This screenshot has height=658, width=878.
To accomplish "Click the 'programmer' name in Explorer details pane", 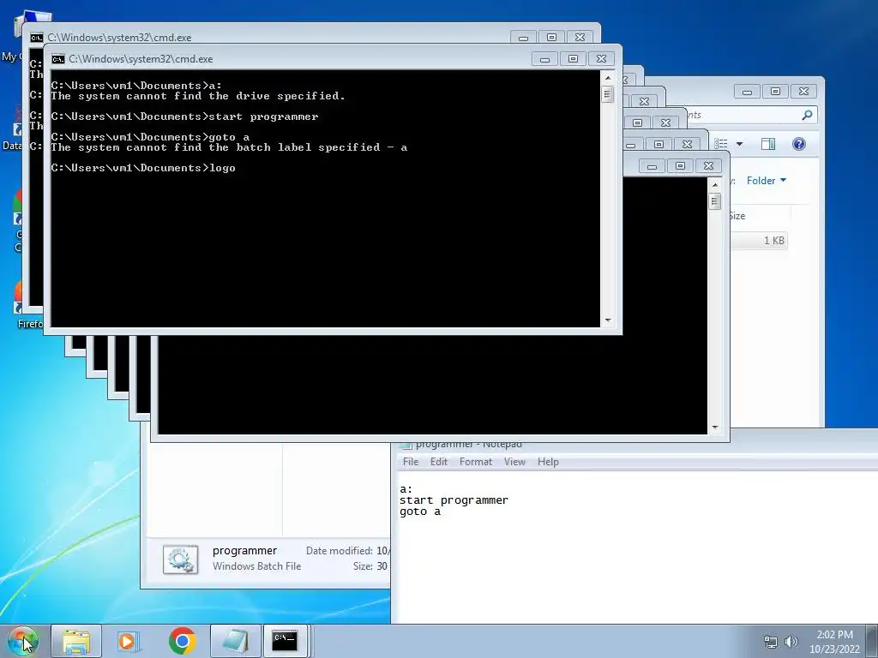I will [x=244, y=550].
